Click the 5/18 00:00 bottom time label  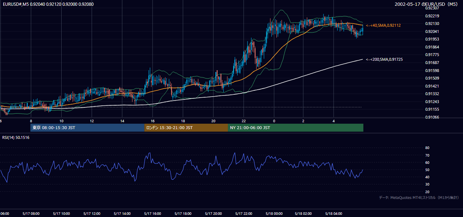[x=274, y=213]
